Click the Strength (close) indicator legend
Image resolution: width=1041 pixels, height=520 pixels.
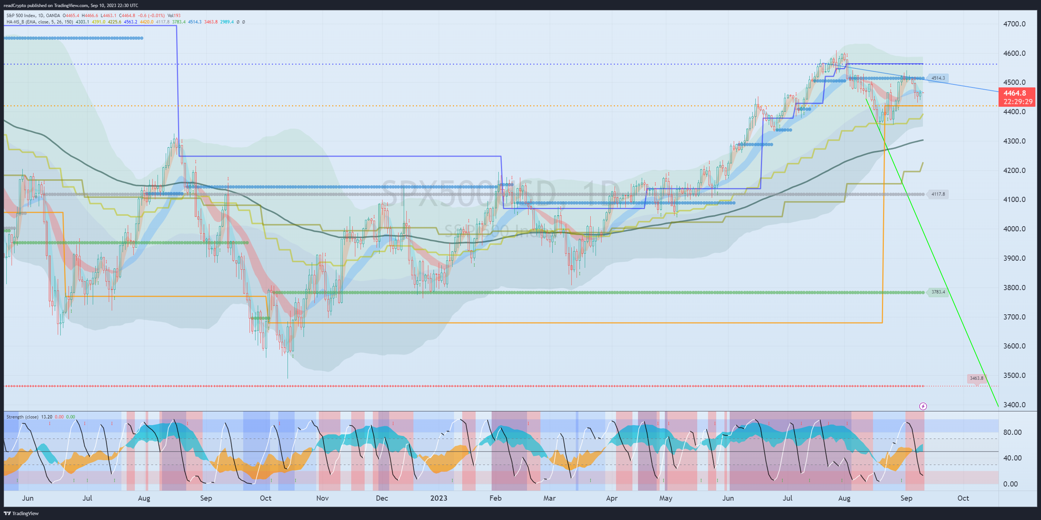coord(22,417)
